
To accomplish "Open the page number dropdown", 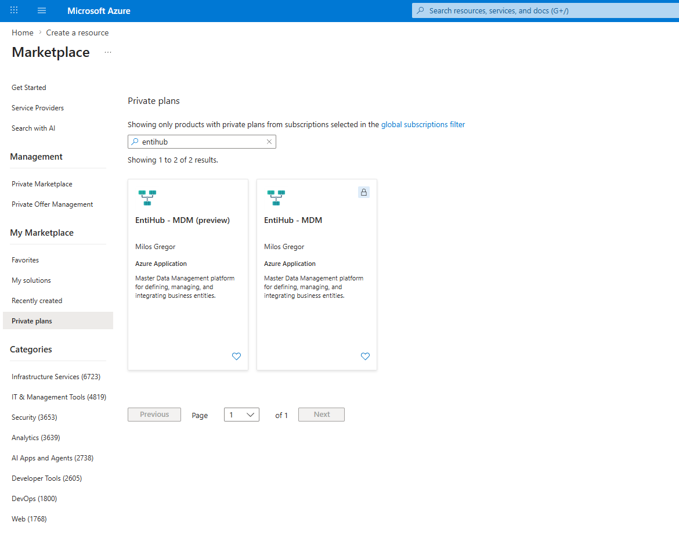I will pyautogui.click(x=241, y=415).
